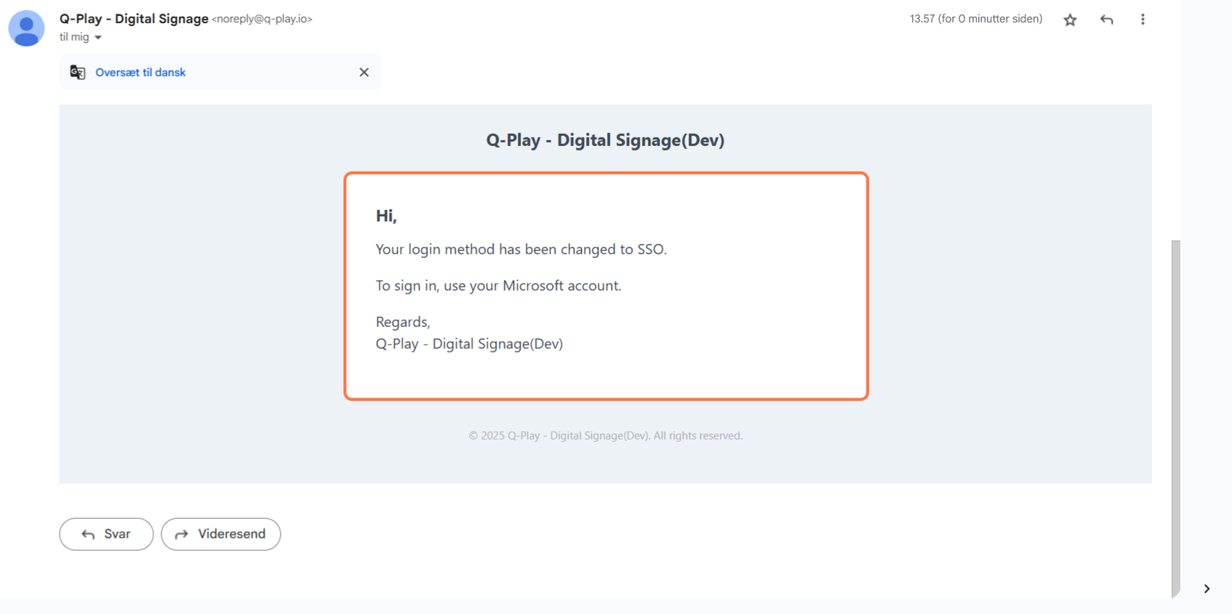Click the translate icon in the translation bar
This screenshot has width=1232, height=614.
point(78,72)
